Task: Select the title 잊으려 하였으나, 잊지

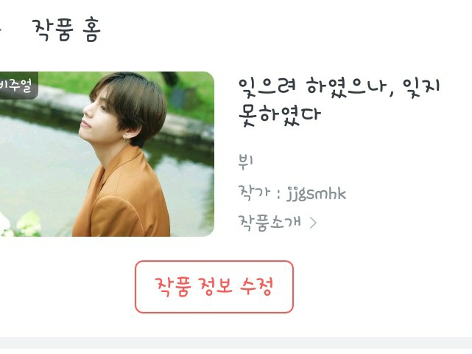Action: (x=339, y=87)
